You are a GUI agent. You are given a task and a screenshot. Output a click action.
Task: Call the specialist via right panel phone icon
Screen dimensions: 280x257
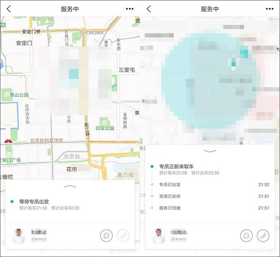click(x=263, y=235)
